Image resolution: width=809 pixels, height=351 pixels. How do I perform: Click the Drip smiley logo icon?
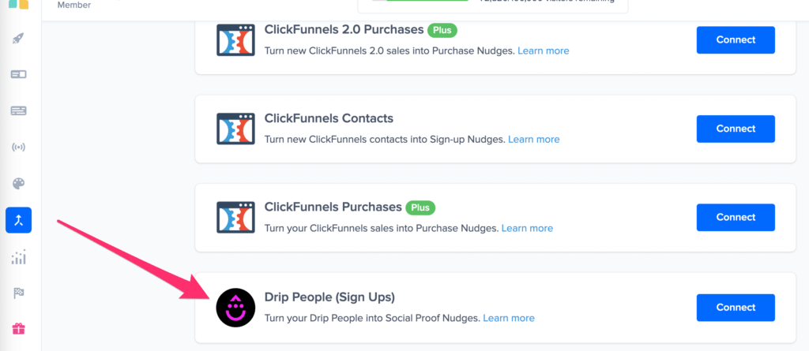[235, 308]
